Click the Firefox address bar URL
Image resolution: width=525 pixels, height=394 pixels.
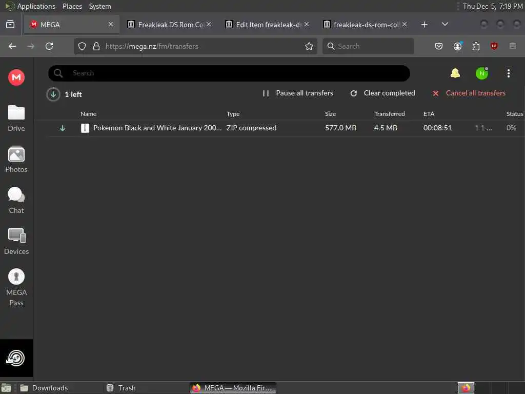[x=152, y=46]
